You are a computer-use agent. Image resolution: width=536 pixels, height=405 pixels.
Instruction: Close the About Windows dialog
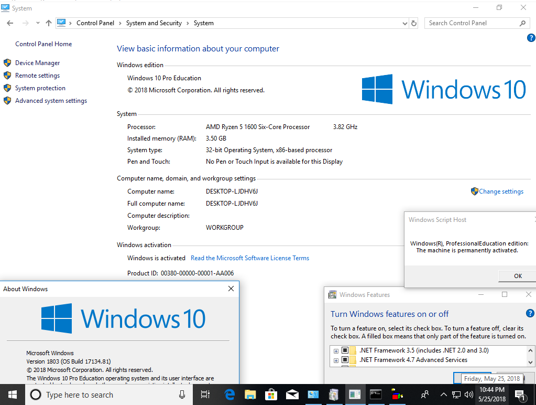coord(231,289)
